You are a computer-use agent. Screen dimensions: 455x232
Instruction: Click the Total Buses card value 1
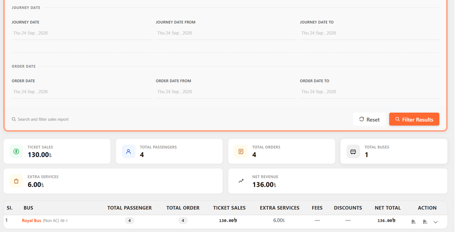367,155
